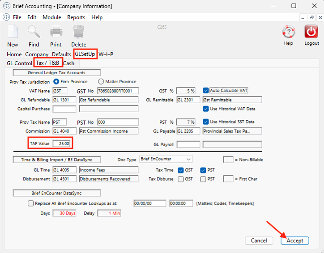Screen dimensions: 324x253
Task: Click the GST No field
Action: [x=118, y=91]
